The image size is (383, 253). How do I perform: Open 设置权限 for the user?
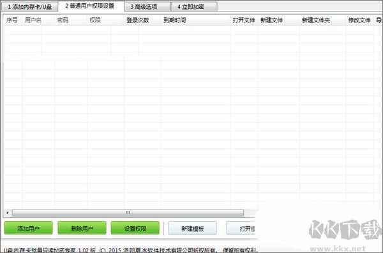[x=135, y=228]
